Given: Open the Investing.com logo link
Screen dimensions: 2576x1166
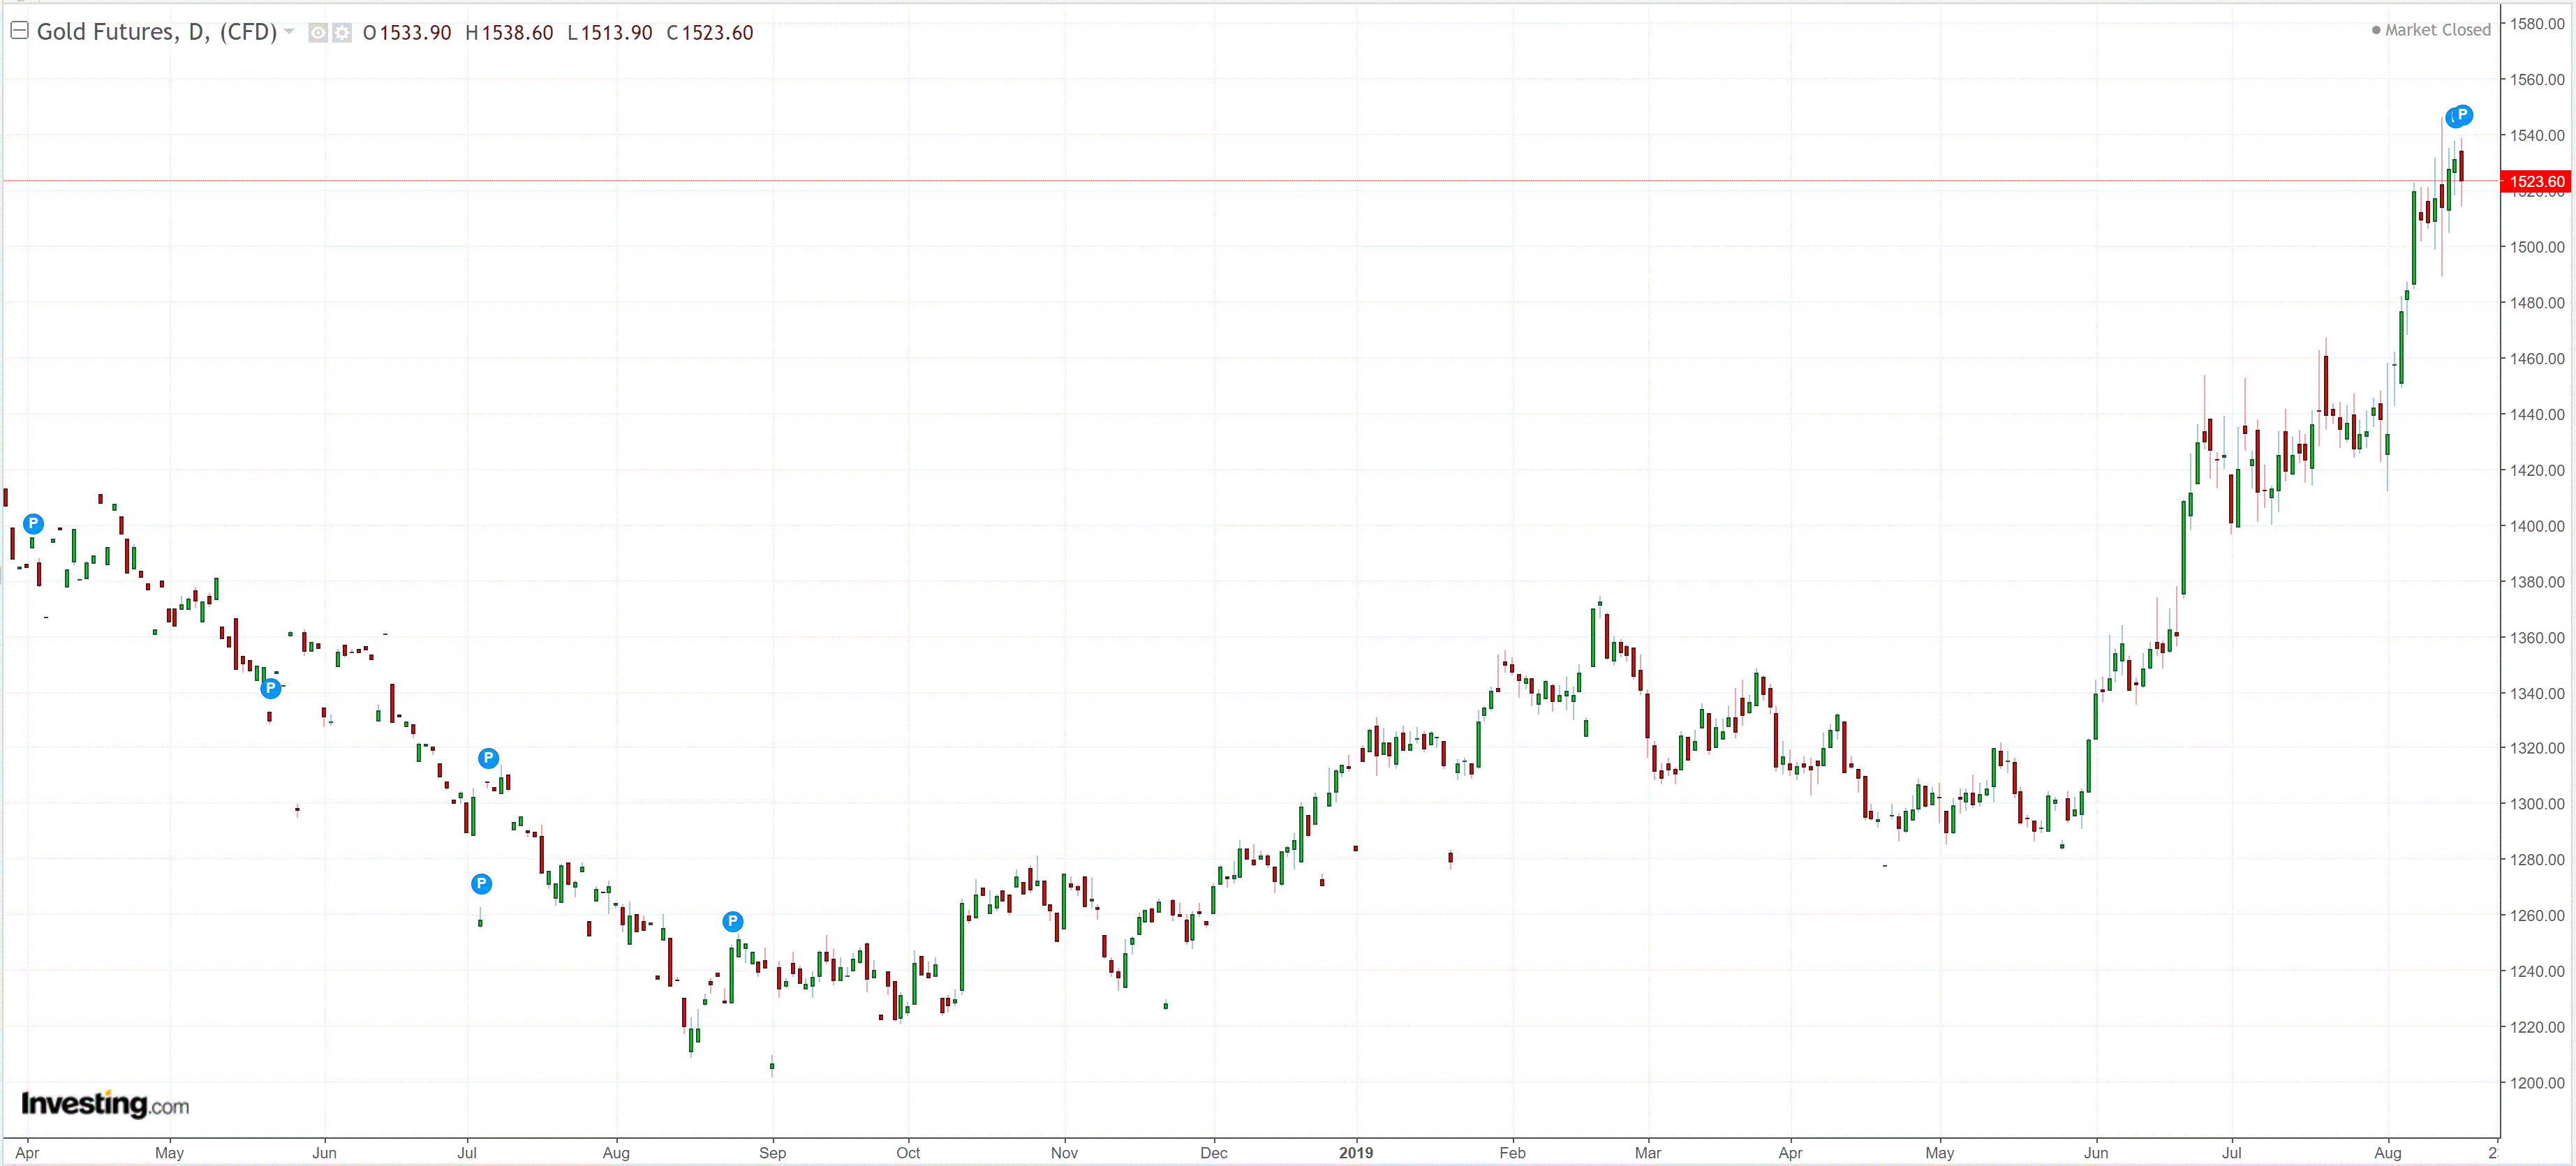Looking at the screenshot, I should pyautogui.click(x=104, y=1104).
